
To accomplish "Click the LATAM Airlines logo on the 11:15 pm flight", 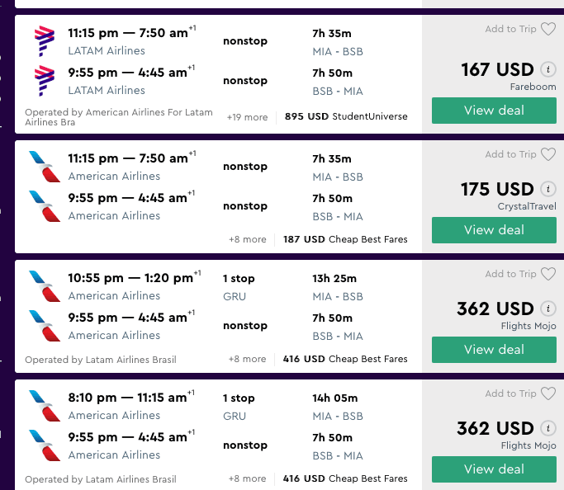I will [x=44, y=41].
